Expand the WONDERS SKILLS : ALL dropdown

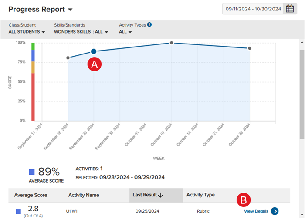81,32
